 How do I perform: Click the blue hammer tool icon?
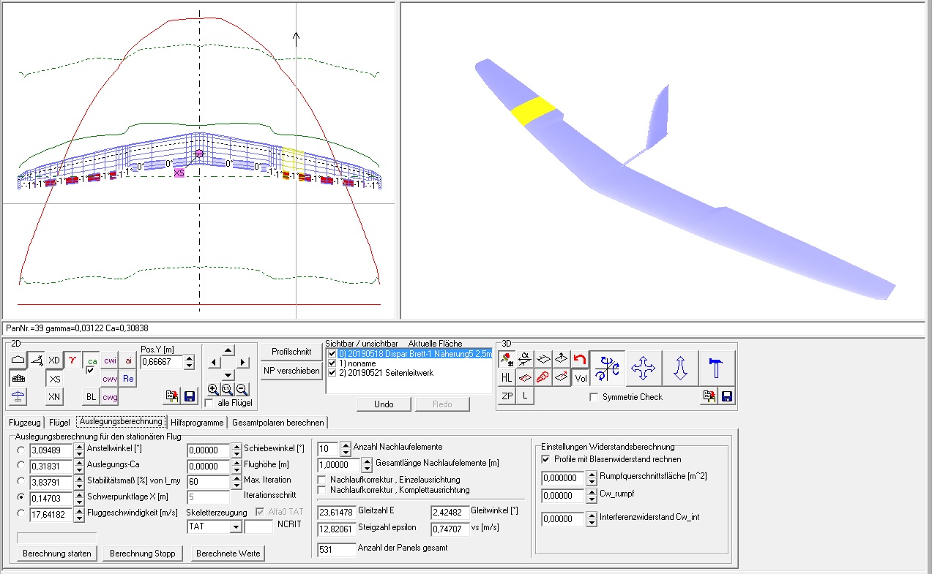[716, 368]
